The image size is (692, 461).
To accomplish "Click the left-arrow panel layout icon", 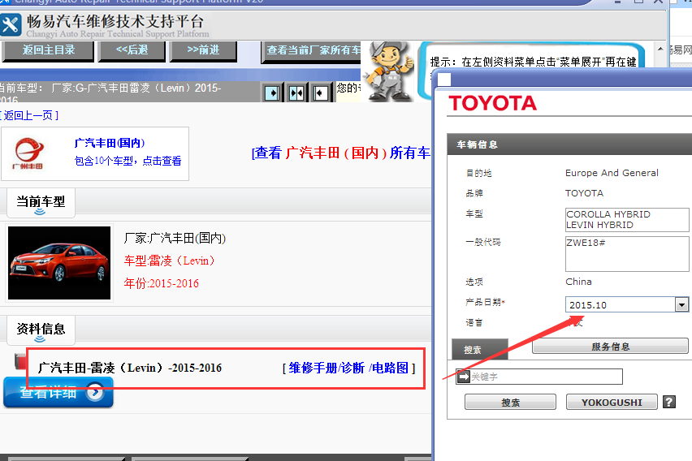I will click(x=320, y=93).
